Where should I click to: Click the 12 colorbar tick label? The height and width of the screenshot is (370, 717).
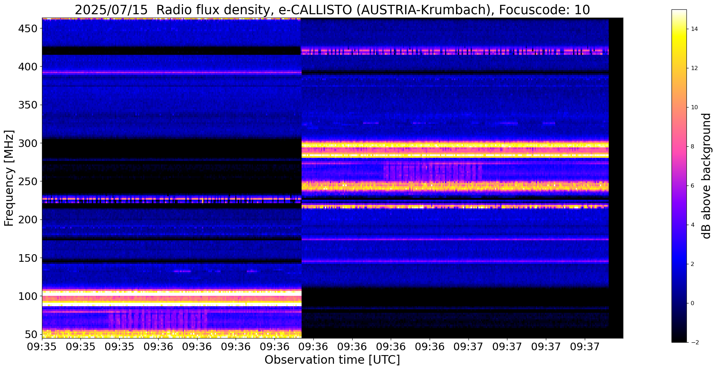(x=694, y=68)
